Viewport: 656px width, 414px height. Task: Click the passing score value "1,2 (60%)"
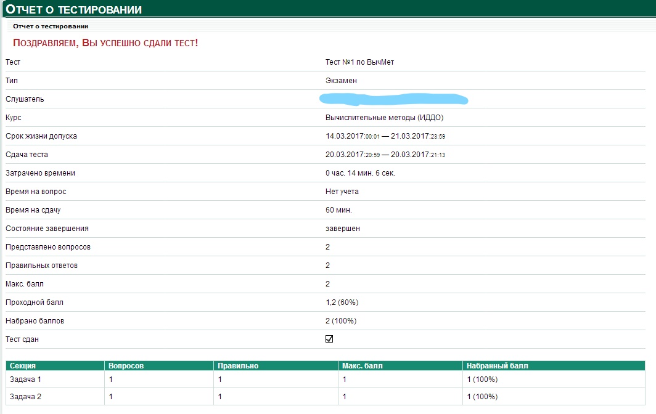pyautogui.click(x=342, y=302)
